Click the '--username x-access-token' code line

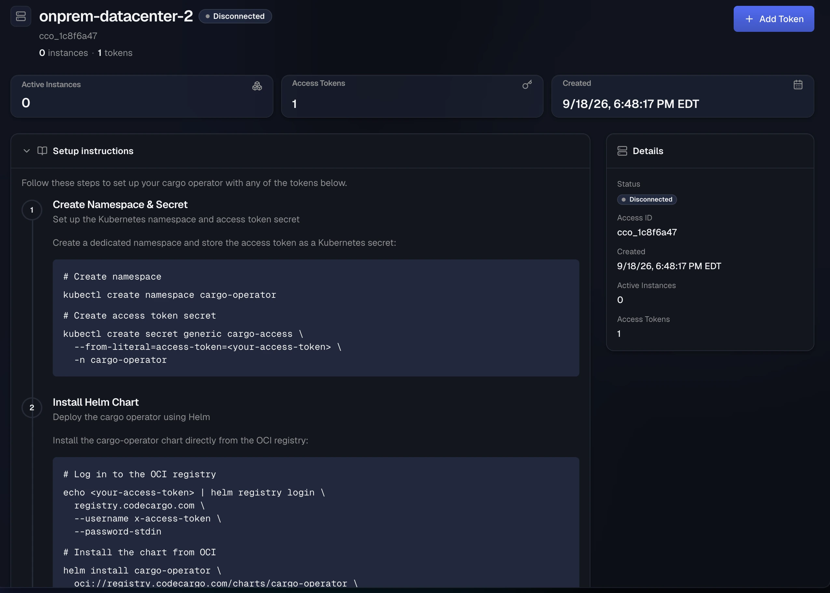coord(148,519)
